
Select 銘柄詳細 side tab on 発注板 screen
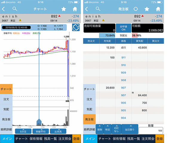(x=89, y=129)
